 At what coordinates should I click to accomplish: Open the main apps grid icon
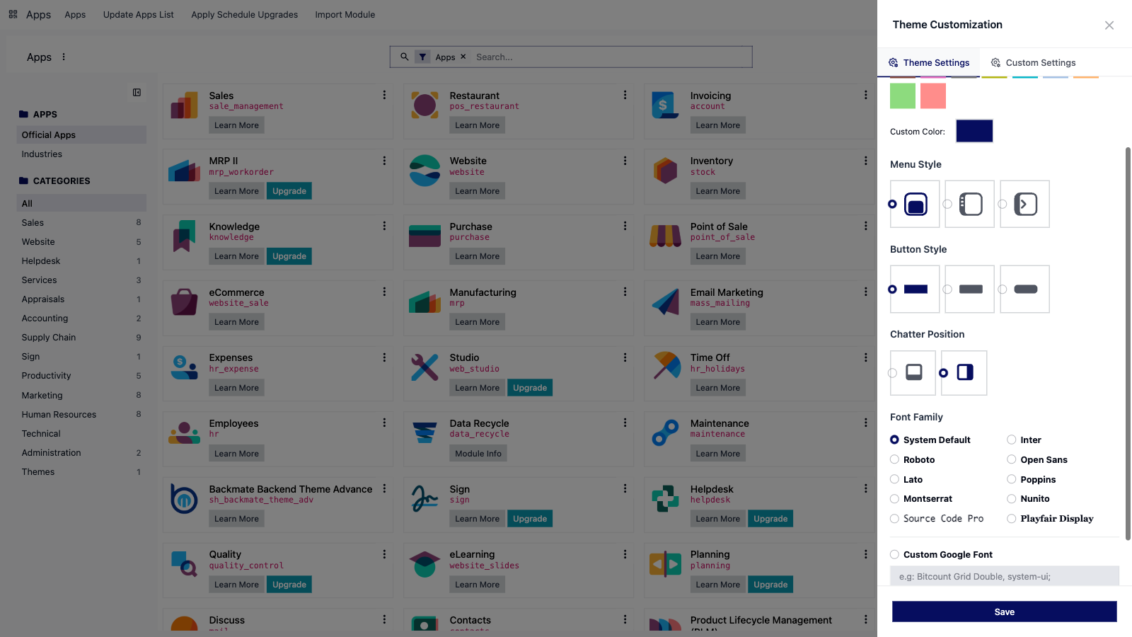pyautogui.click(x=13, y=14)
